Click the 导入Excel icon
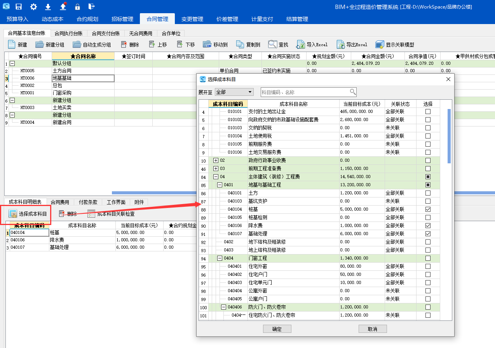The image size is (495, 348). [x=300, y=45]
